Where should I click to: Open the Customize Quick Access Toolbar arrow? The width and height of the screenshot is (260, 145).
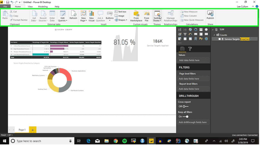point(20,2)
